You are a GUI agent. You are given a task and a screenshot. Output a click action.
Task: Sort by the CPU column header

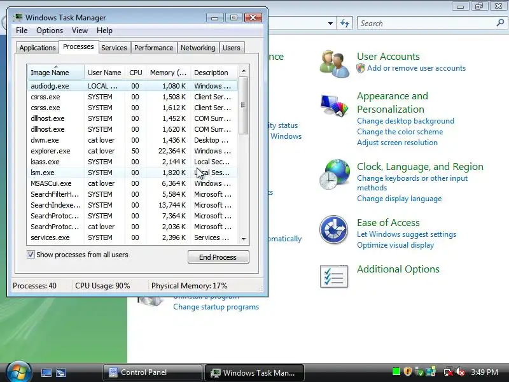pos(136,73)
